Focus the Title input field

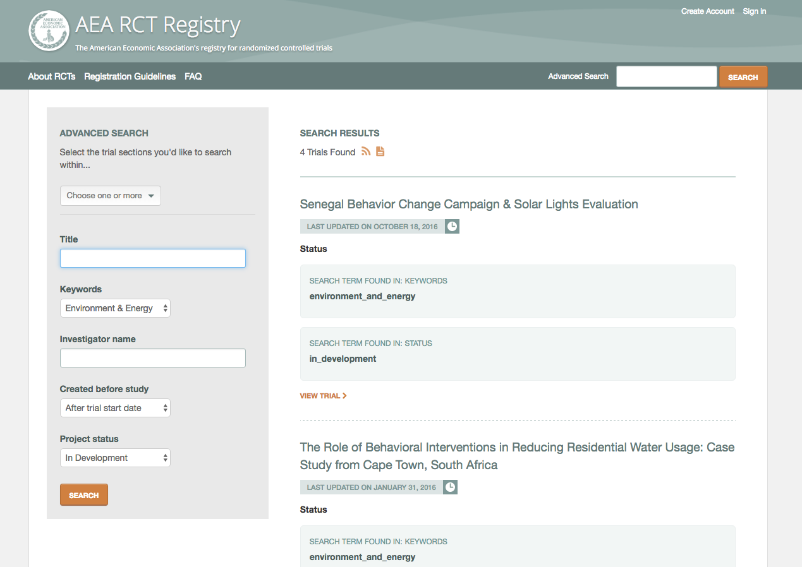(x=152, y=258)
